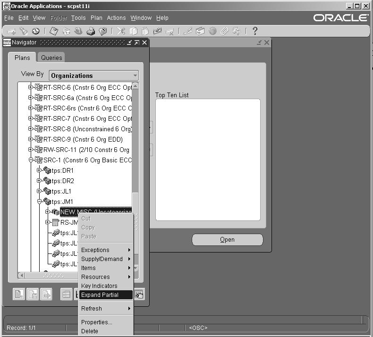The width and height of the screenshot is (373, 337).
Task: Expand the RW-SRC-11 plan node
Action: (30, 149)
